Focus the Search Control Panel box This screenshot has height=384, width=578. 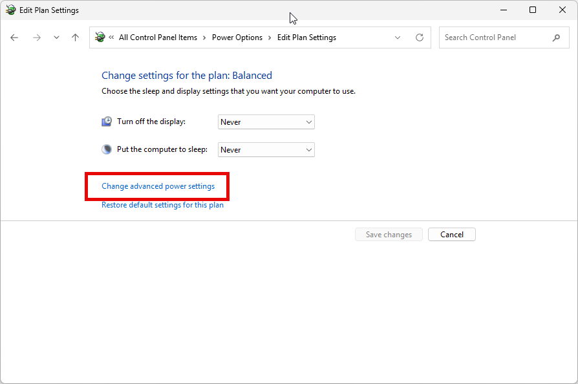495,37
